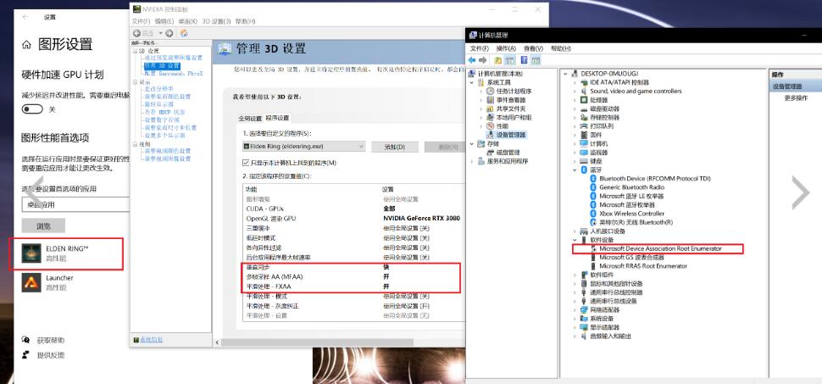Viewport: 822px width, 384px height.
Task: Open the Elden Ring program dropdown
Action: (x=303, y=147)
